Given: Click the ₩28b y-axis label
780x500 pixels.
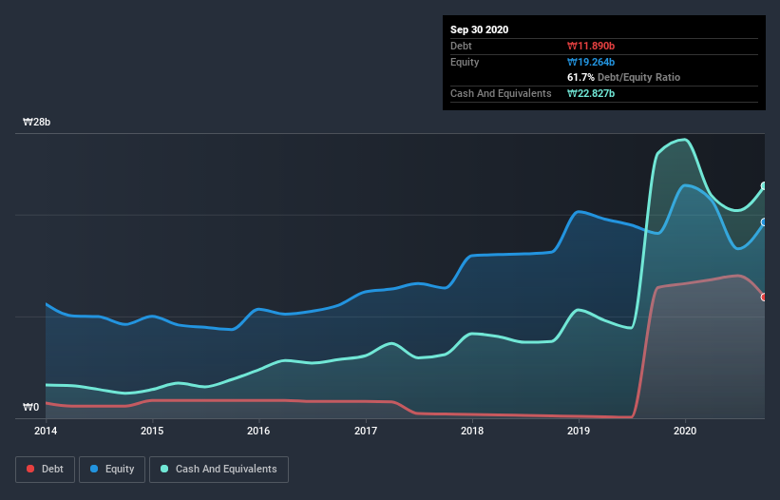Looking at the screenshot, I should tap(37, 123).
